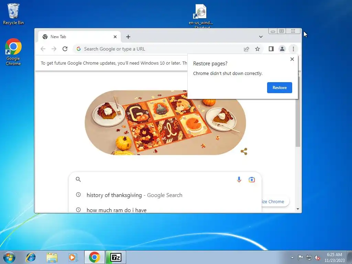352x264 pixels.
Task: Open the network tray icon
Action: pos(309,257)
